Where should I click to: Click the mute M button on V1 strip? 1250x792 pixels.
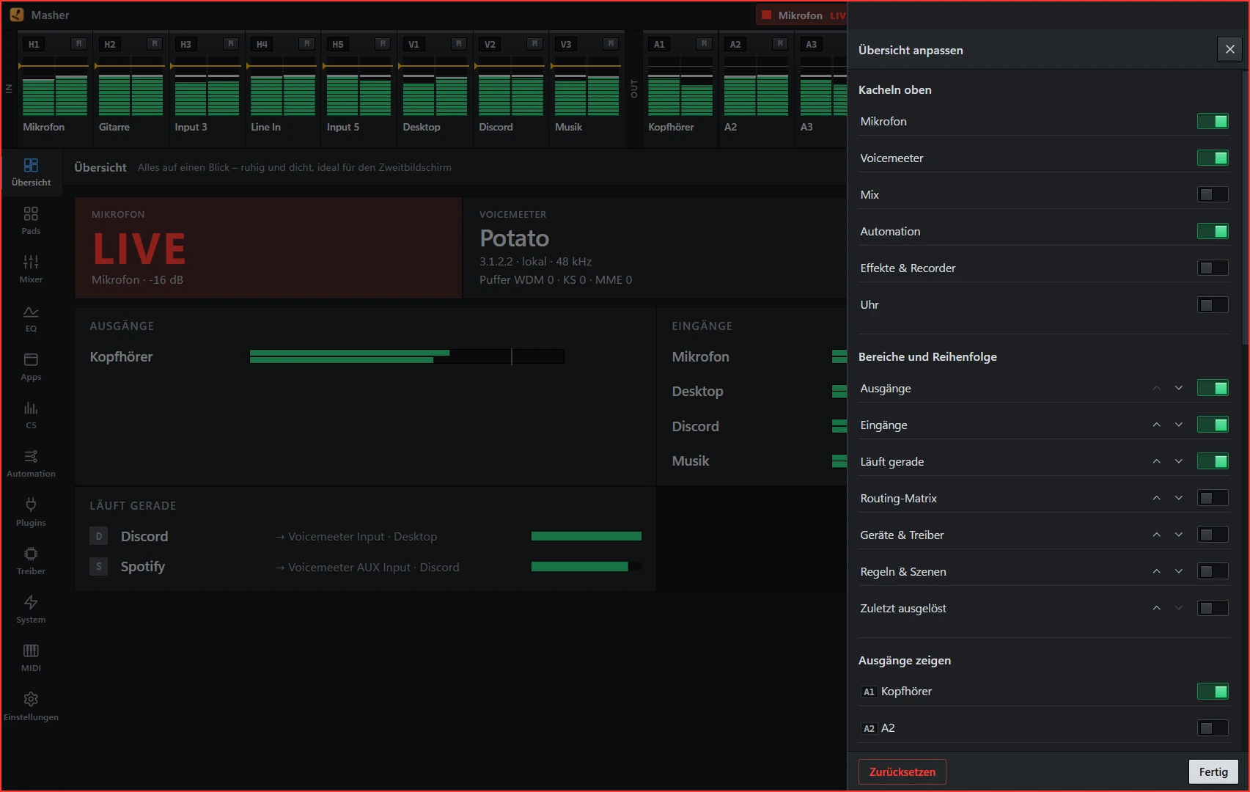(458, 44)
